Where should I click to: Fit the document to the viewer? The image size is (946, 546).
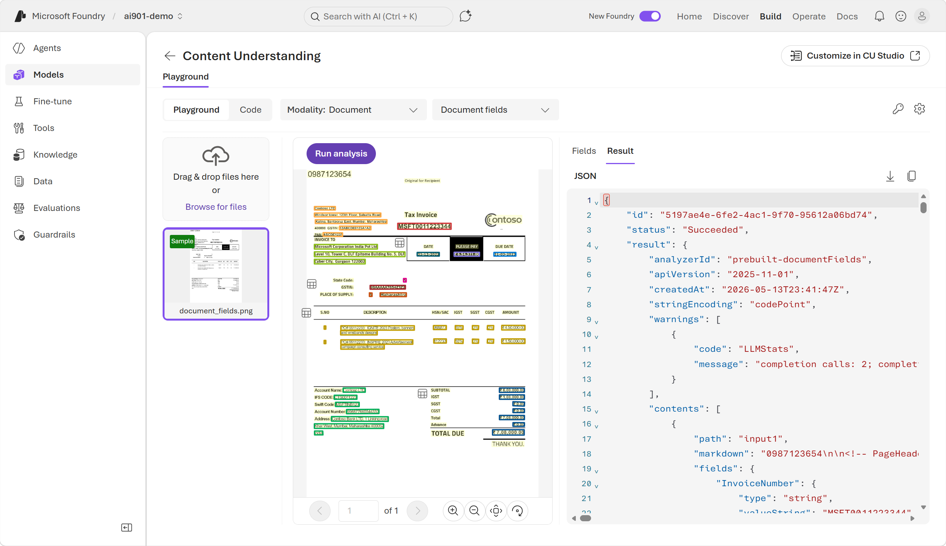496,511
